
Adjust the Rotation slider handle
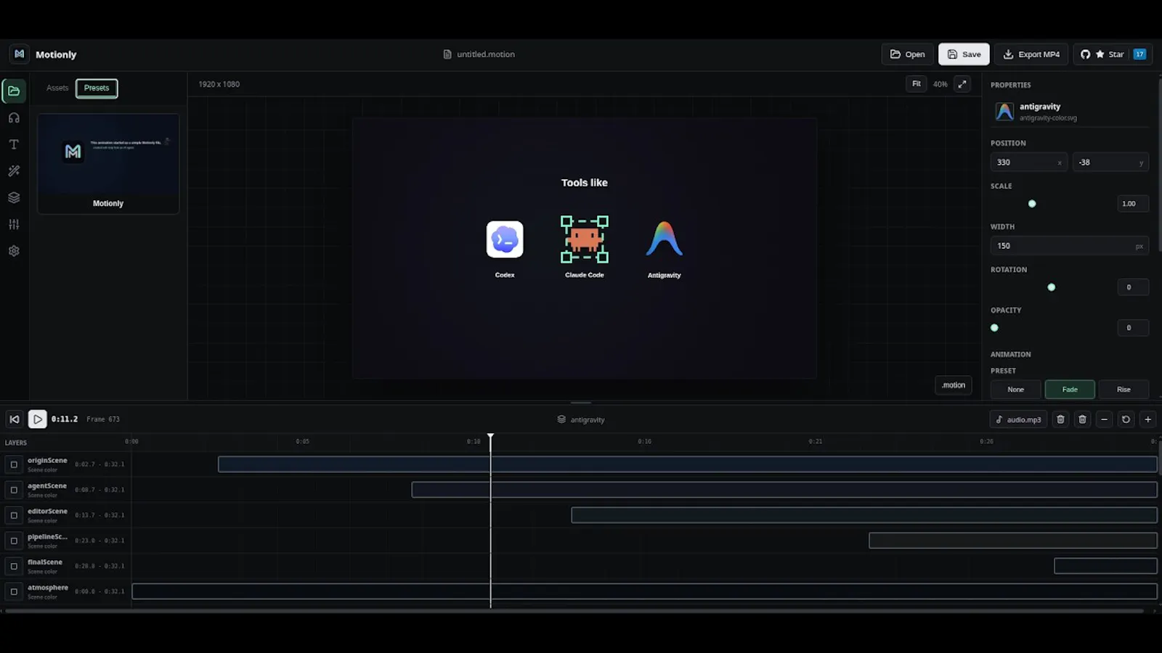[x=1051, y=287]
